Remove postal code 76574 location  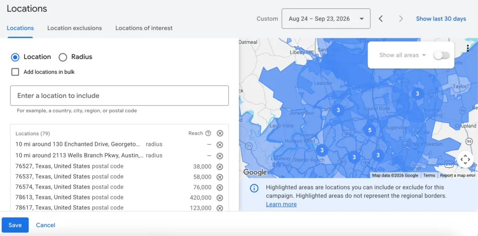point(220,188)
